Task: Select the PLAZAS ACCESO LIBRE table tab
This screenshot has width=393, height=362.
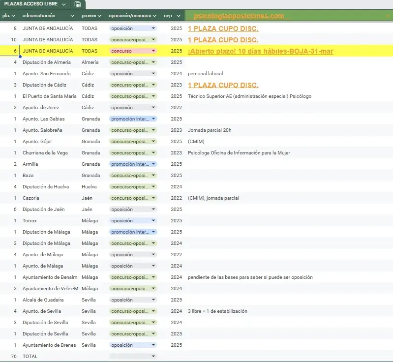Action: pyautogui.click(x=30, y=4)
